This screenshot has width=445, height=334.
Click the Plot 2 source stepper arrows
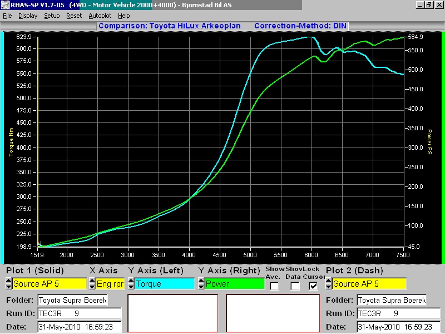tap(329, 284)
